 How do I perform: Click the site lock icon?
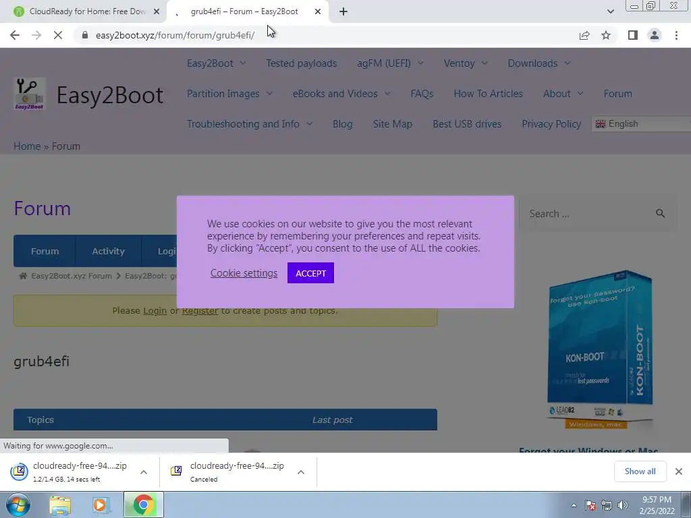(x=85, y=35)
